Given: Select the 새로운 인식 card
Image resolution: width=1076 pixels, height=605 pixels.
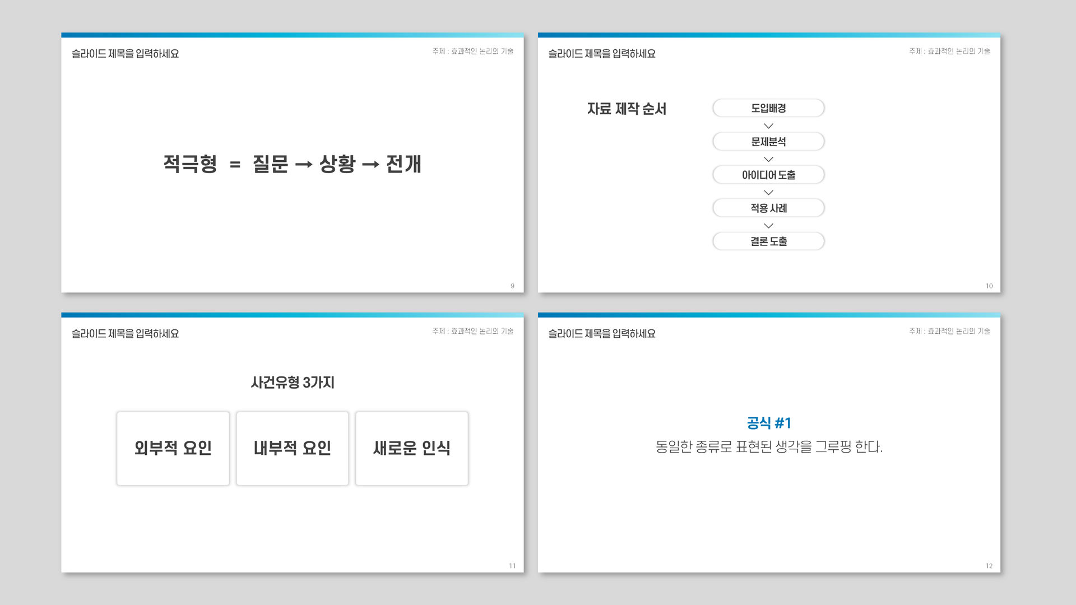Looking at the screenshot, I should click(x=411, y=448).
